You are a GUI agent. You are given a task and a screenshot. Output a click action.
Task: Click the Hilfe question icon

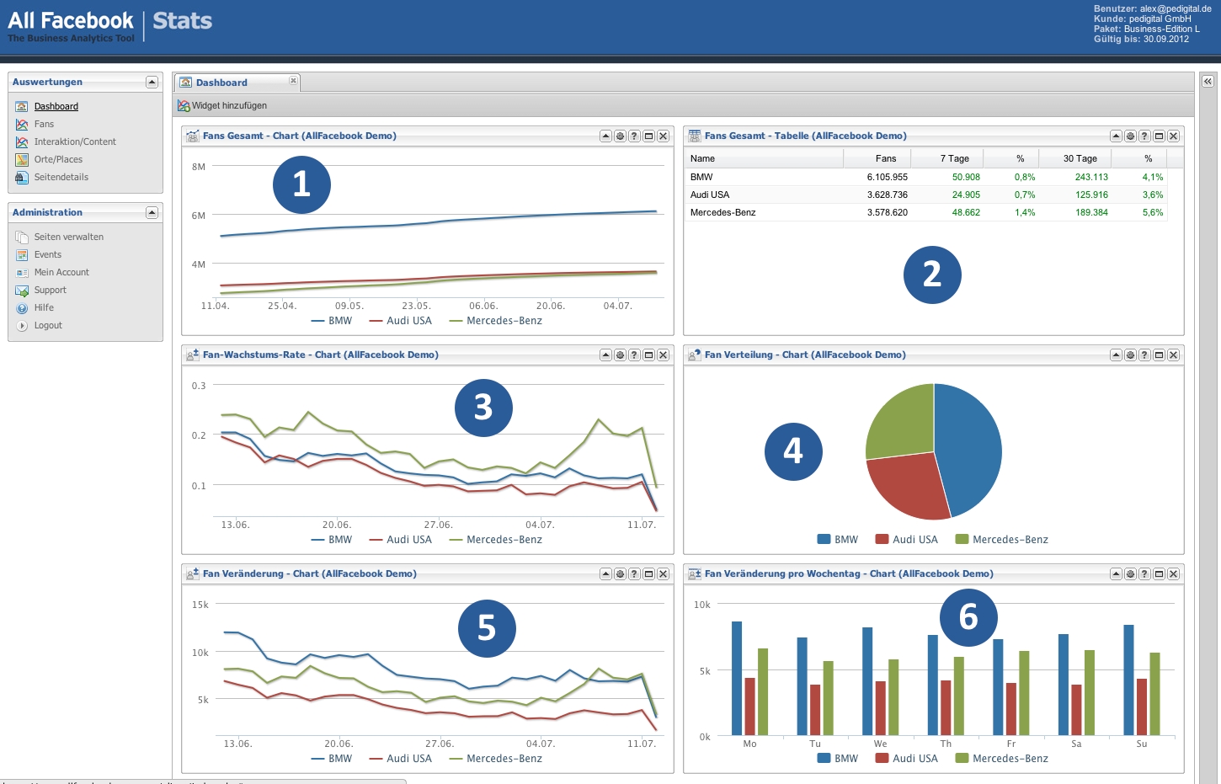(22, 307)
